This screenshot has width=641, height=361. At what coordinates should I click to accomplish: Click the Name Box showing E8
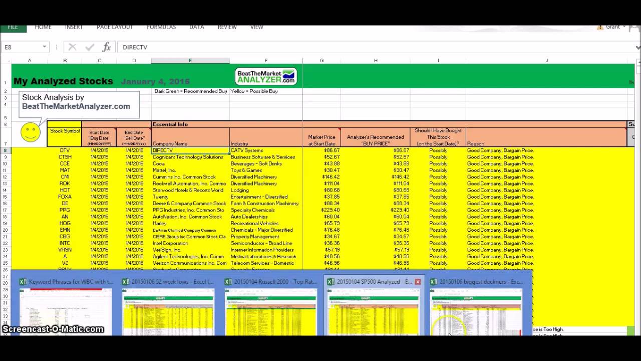coord(21,47)
